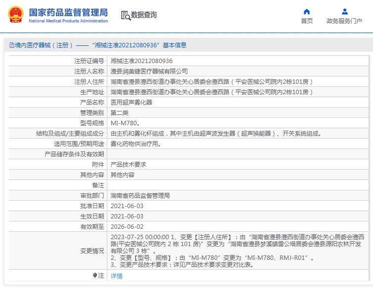The height and width of the screenshot is (288, 373).
Task: Select 澧县润美健医疗器械有限公司 registrant name
Action: pos(149,72)
